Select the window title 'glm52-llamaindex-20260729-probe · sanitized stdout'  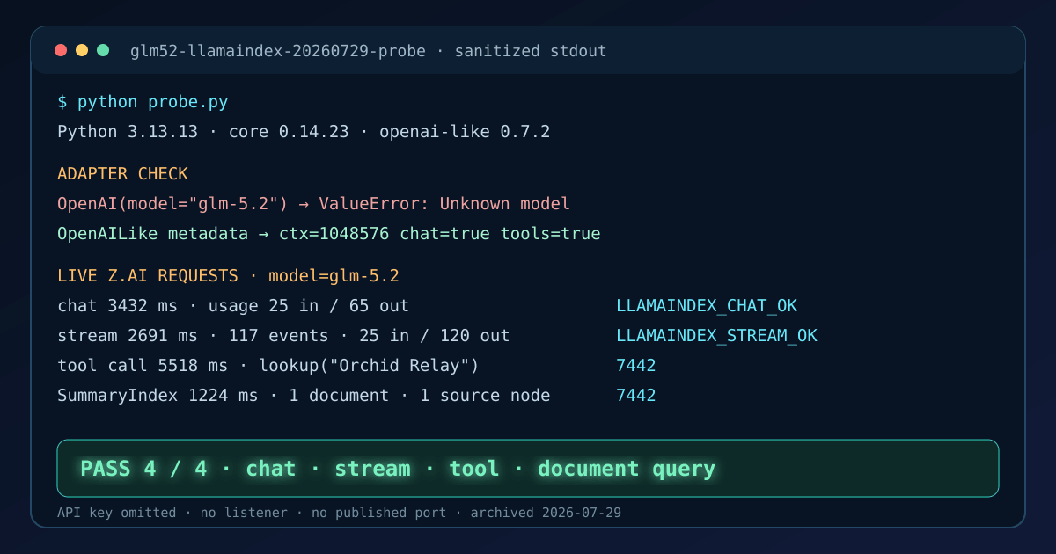369,51
